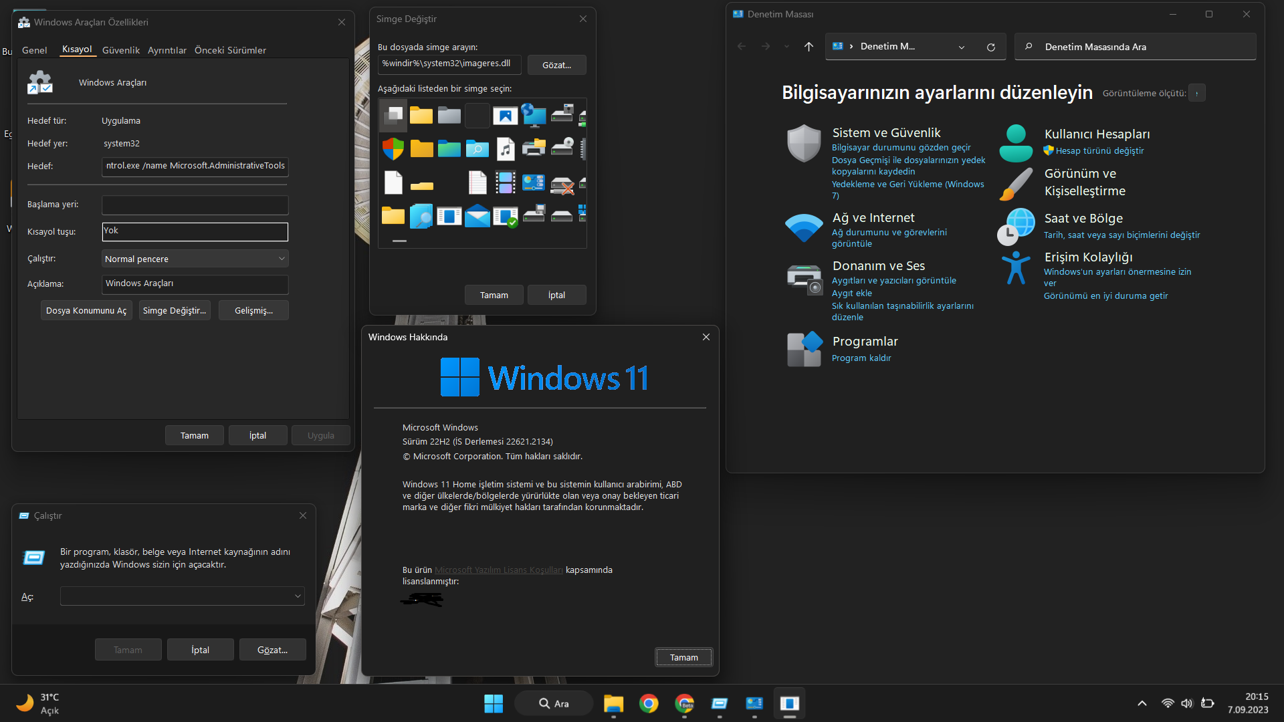The image size is (1284, 722).
Task: Switch to the Kısayol tab
Action: (x=77, y=49)
